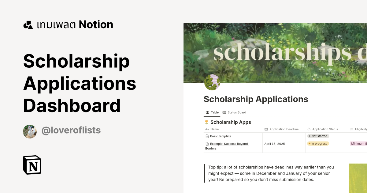The height and width of the screenshot is (193, 367).
Task: Click the Aa icon in the Name column
Action: (x=207, y=129)
